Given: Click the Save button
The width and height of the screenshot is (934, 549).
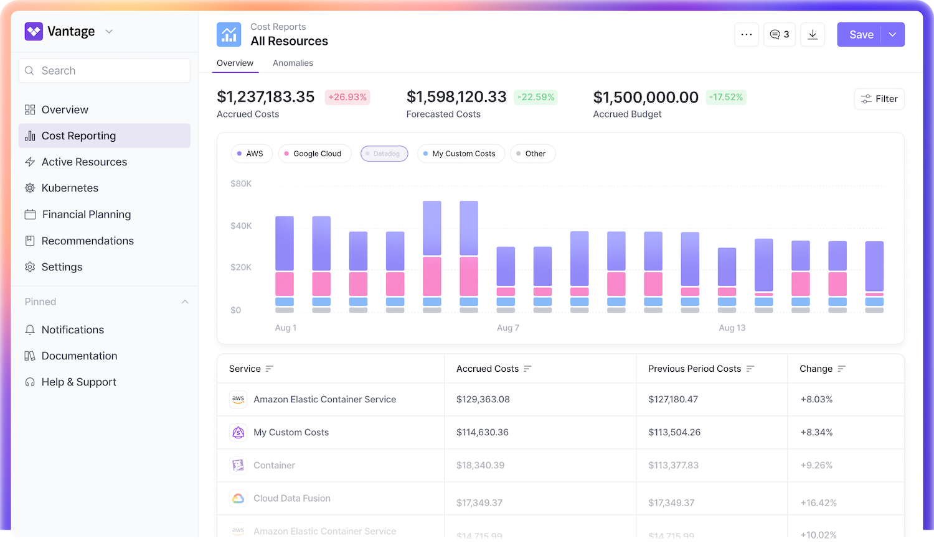Looking at the screenshot, I should click(861, 35).
